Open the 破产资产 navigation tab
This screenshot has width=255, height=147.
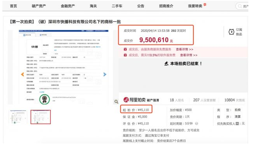point(39,6)
